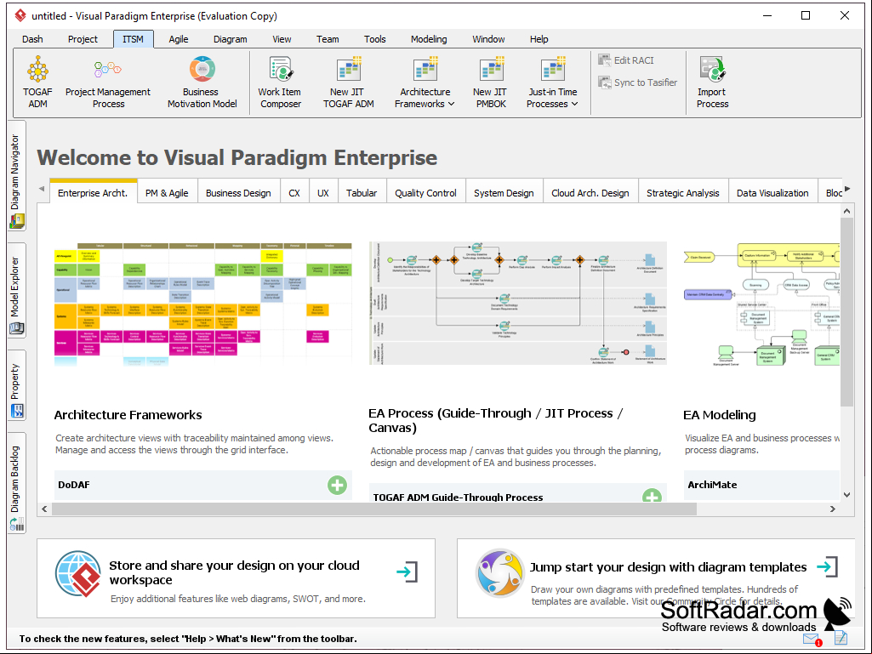The height and width of the screenshot is (654, 872).
Task: Click the ArchiMate row
Action: coord(761,485)
